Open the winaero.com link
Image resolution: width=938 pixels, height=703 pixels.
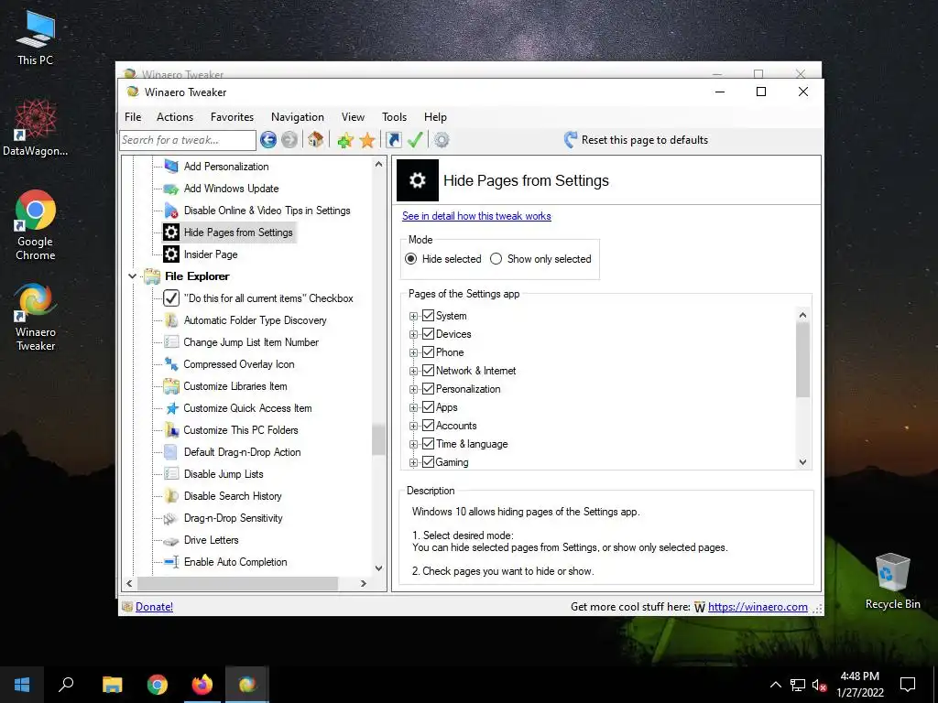pyautogui.click(x=758, y=607)
